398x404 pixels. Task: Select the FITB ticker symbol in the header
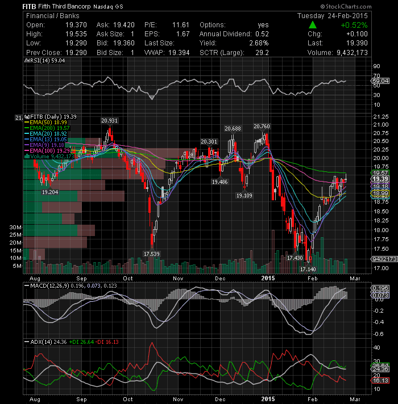click(29, 6)
